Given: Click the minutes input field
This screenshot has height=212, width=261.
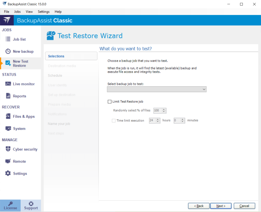Looking at the screenshot, I should [177, 121].
